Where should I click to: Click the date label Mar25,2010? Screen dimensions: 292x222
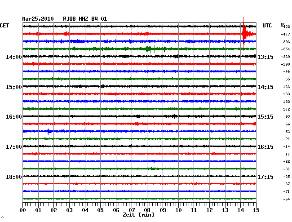[38, 19]
